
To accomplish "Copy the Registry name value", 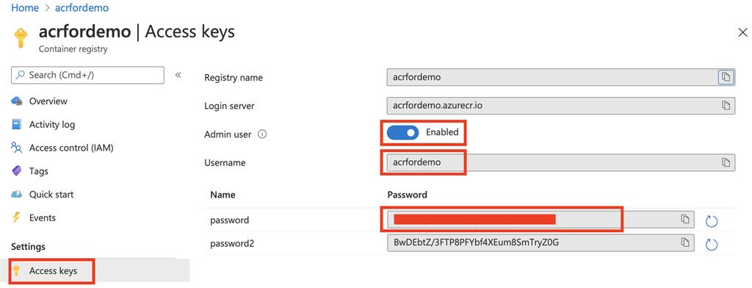I will (726, 77).
